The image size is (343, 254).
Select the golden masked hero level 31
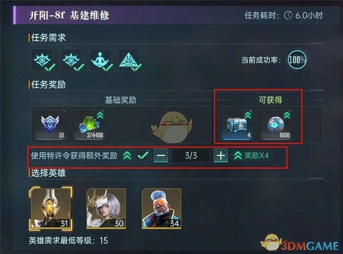[x=51, y=208]
